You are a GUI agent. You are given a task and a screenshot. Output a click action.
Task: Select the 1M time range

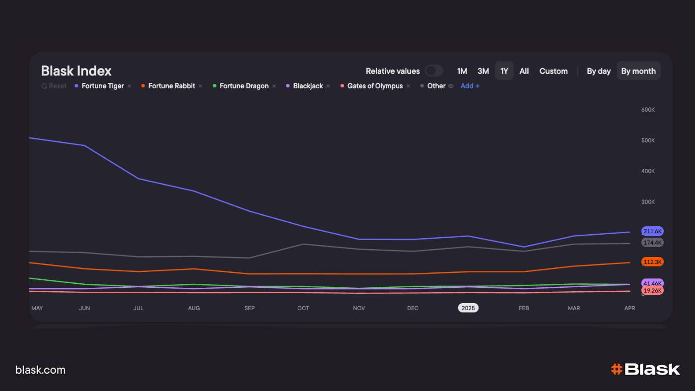462,71
